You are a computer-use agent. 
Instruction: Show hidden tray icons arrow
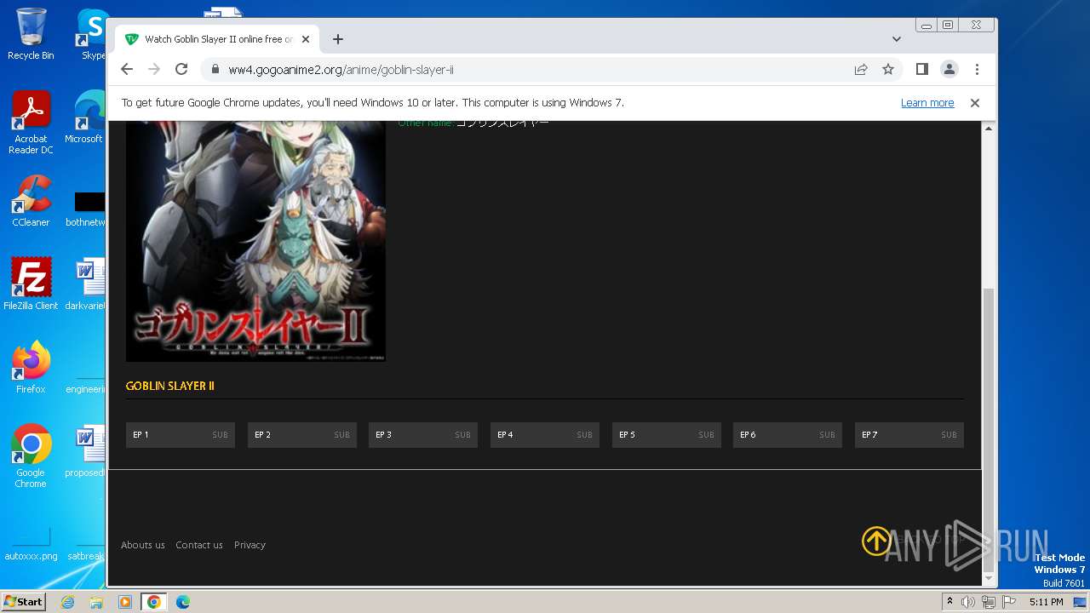pos(949,602)
